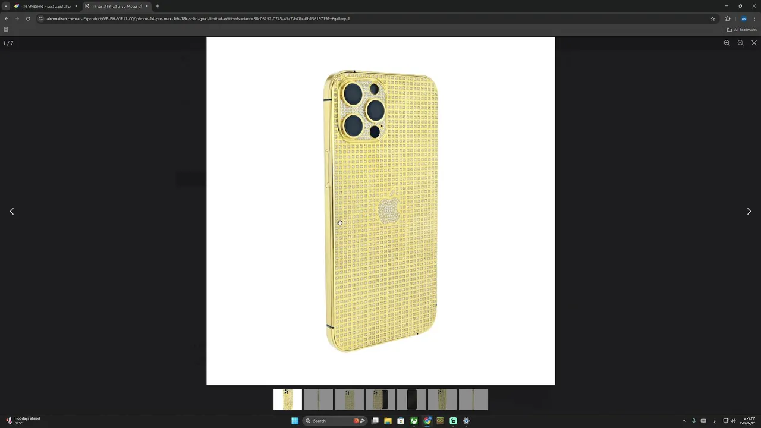Open Google Chrome from the taskbar
Image resolution: width=761 pixels, height=428 pixels.
point(427,421)
